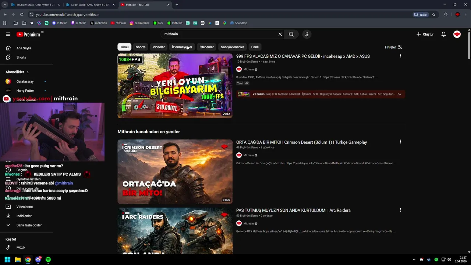Bookmark this page with the star icon
The image size is (471, 265).
(x=434, y=14)
